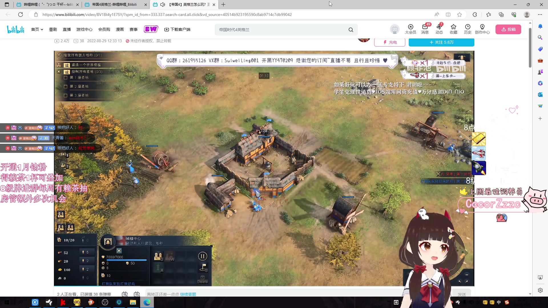Open the Windows Start menu

click(7, 302)
